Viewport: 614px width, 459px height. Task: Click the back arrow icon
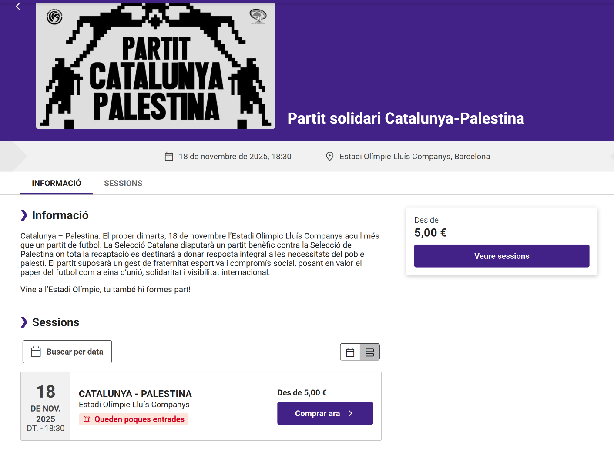18,7
